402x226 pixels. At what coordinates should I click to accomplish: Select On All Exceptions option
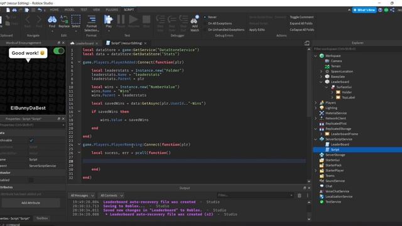tap(218, 23)
